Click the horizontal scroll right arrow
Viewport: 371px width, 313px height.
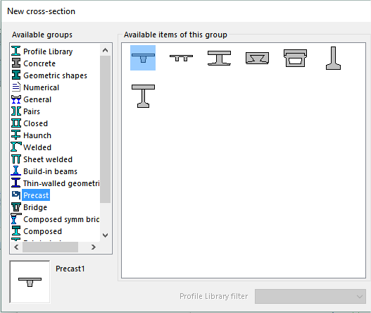click(x=94, y=247)
